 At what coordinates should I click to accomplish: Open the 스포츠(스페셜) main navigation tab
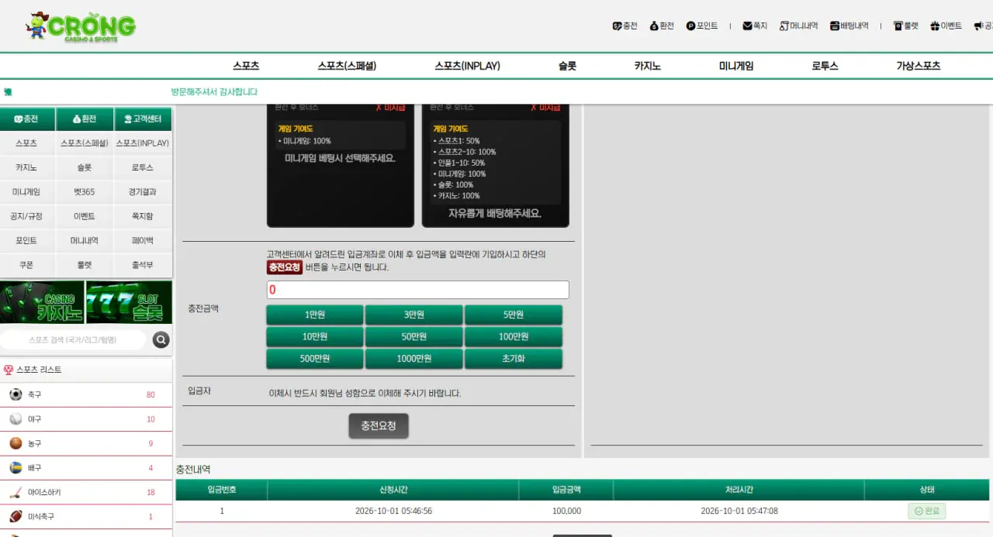click(x=347, y=66)
